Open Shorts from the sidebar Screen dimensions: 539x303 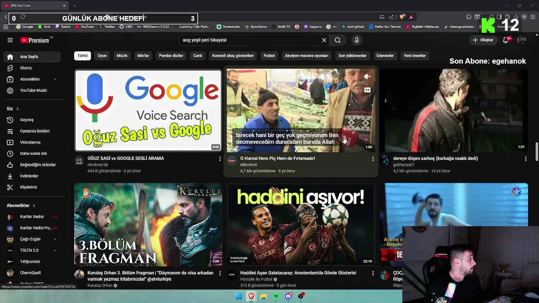coord(32,68)
